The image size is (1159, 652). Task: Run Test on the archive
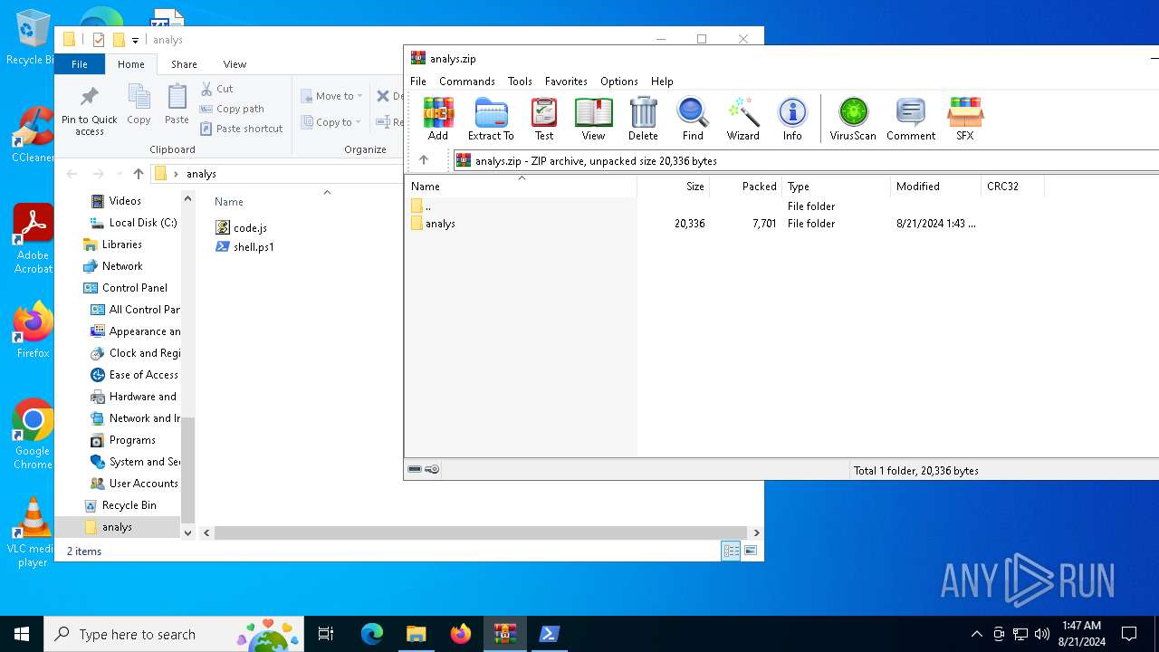(544, 120)
